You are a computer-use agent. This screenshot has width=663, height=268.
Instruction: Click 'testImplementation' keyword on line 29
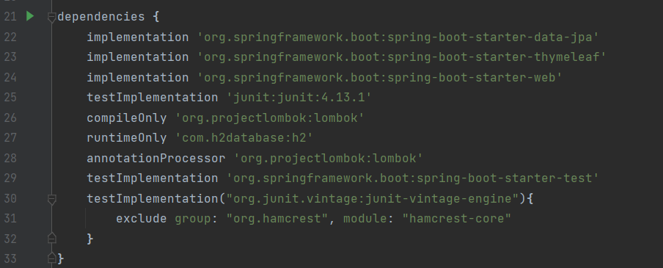coord(153,178)
